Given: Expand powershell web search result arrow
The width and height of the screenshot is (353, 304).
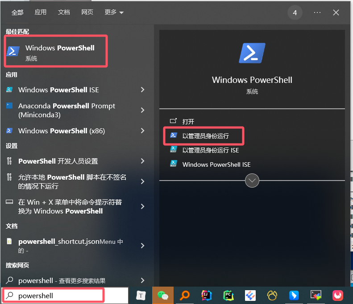Looking at the screenshot, I should 142,280.
